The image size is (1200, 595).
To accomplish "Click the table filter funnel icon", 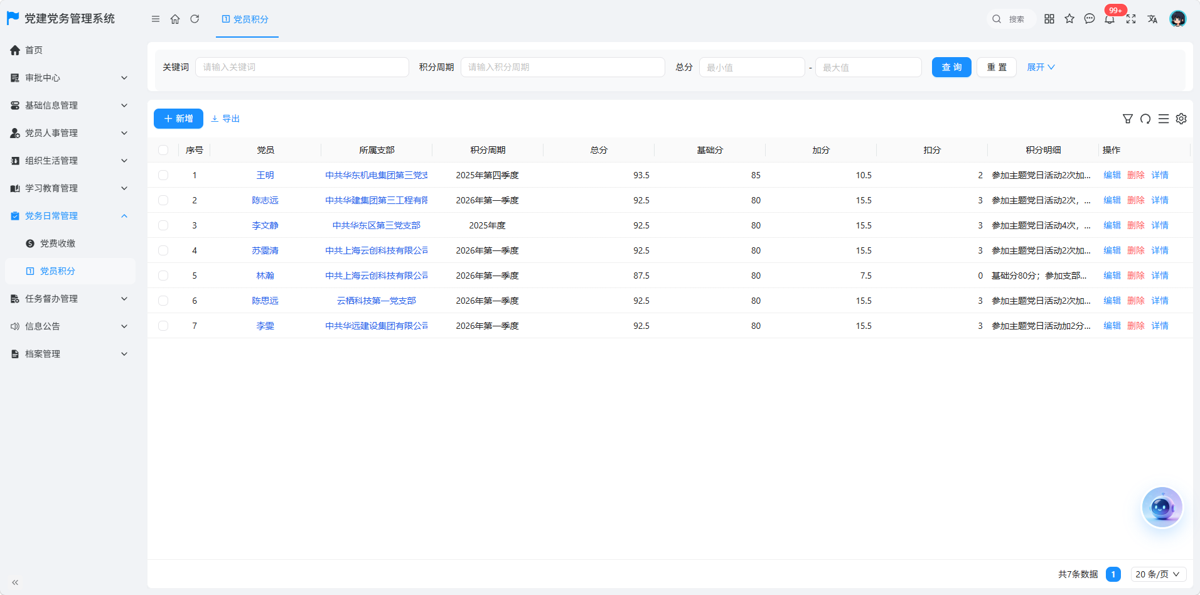I will [x=1128, y=119].
